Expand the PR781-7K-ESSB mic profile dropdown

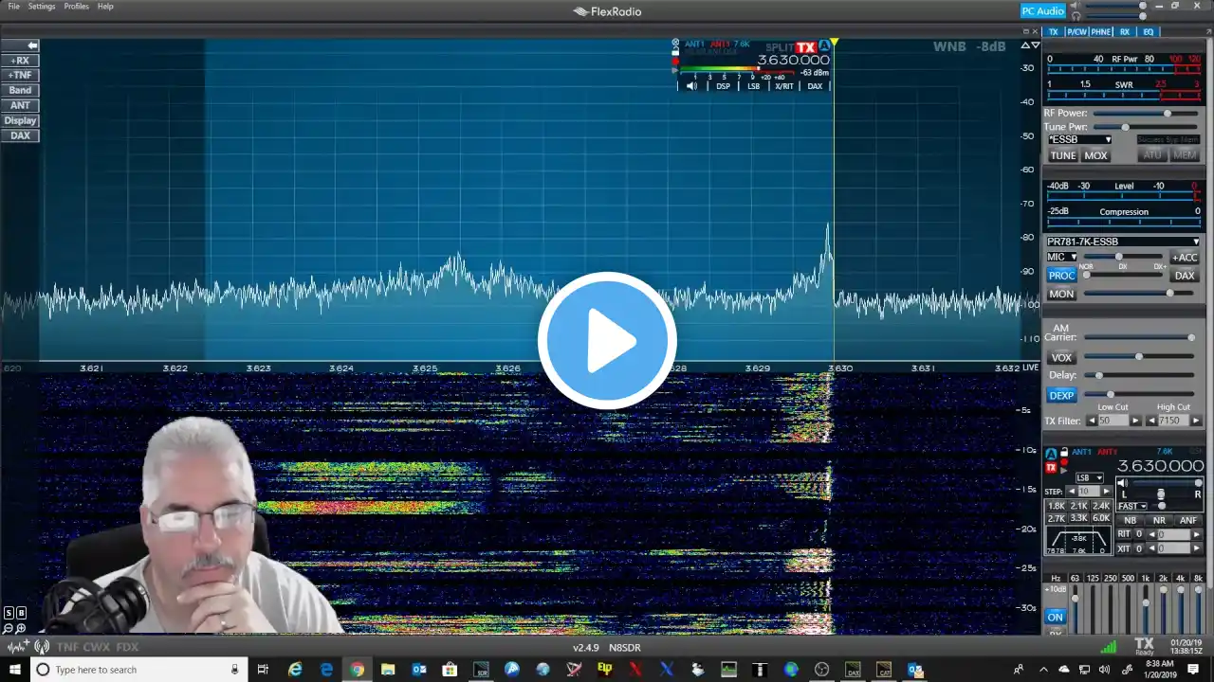pos(1122,242)
